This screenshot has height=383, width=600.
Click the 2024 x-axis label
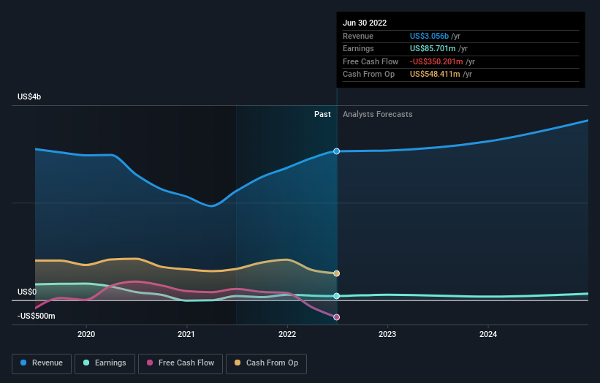coord(488,334)
